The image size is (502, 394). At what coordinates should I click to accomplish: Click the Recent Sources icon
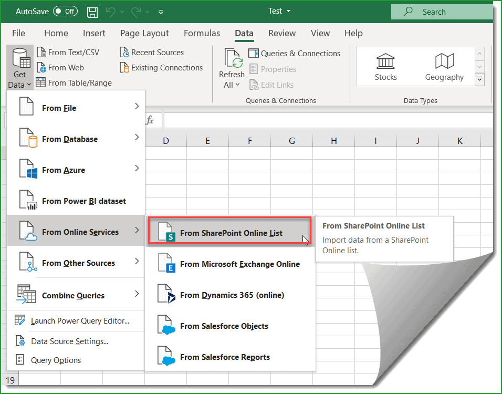click(124, 52)
